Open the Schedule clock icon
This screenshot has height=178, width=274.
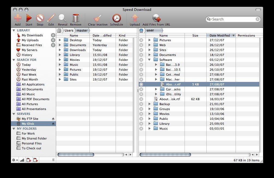[x=117, y=18]
